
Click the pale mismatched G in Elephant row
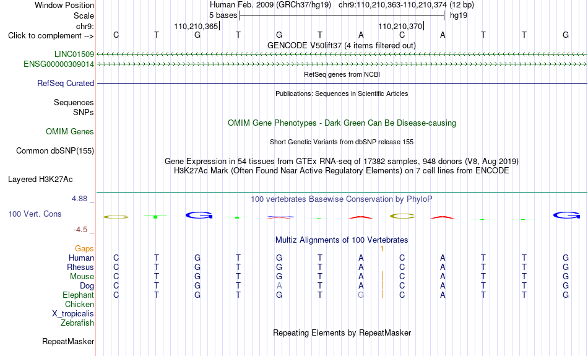361,295
